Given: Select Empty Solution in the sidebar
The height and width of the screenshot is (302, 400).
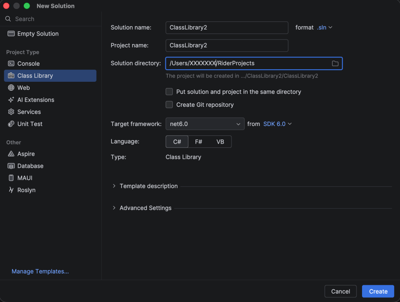Looking at the screenshot, I should coord(38,34).
